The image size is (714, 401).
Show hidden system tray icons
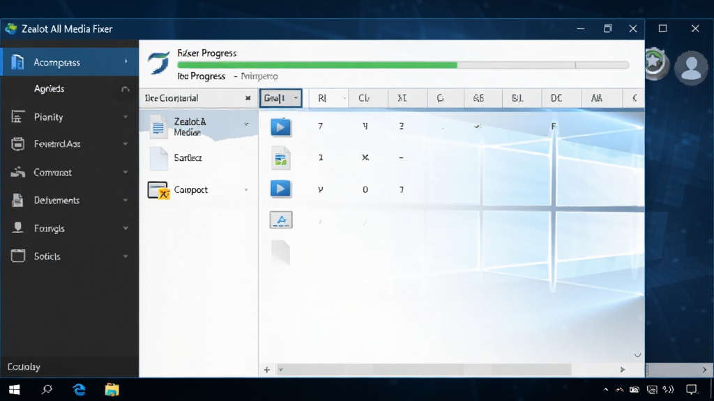pyautogui.click(x=606, y=390)
